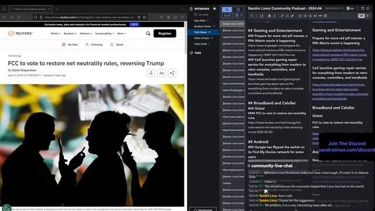Go back in Joplin note history
Screen dimensions: 375x211
point(251,16)
